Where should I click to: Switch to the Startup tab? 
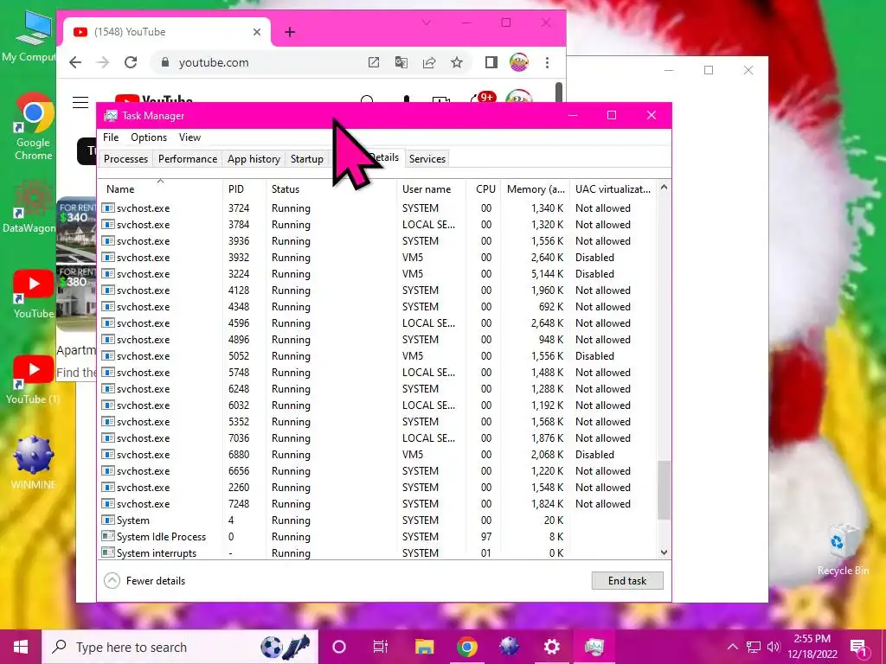click(x=307, y=159)
